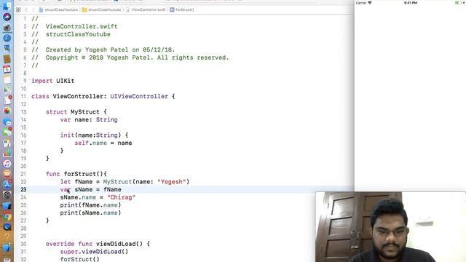This screenshot has width=466, height=262.
Task: Click line number 13 in the gutter
Action: tap(23, 112)
